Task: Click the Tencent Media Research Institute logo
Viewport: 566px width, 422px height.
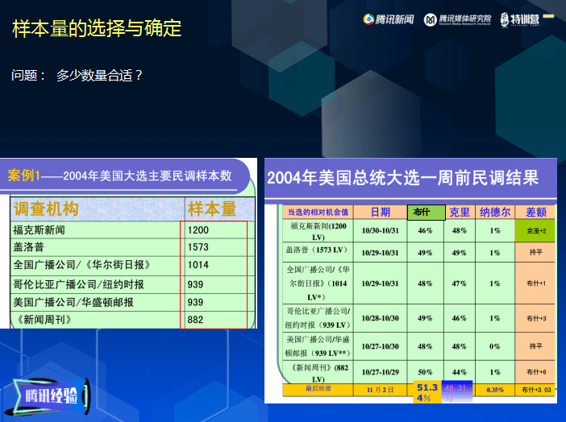Action: [457, 19]
